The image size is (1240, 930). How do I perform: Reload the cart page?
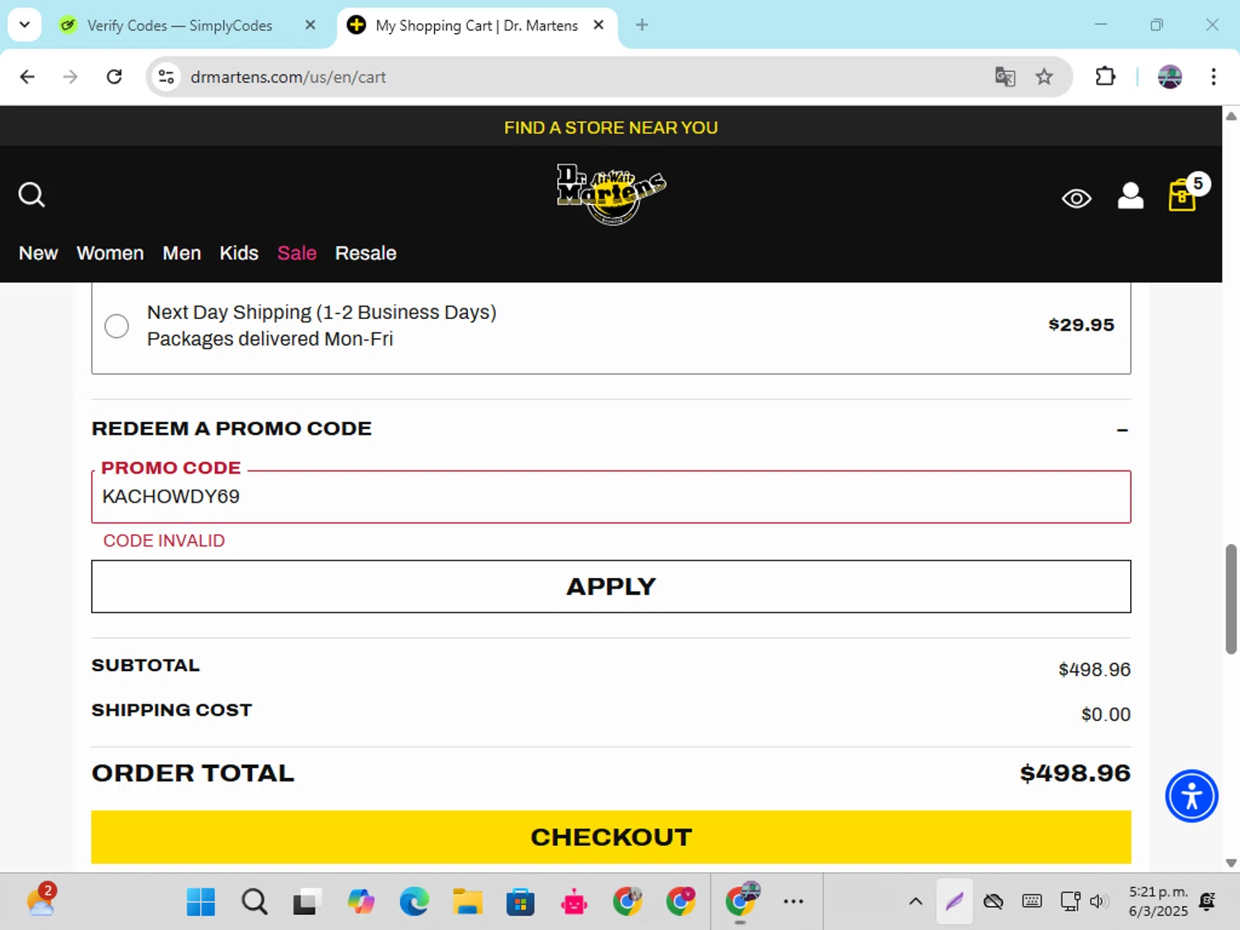pos(114,77)
